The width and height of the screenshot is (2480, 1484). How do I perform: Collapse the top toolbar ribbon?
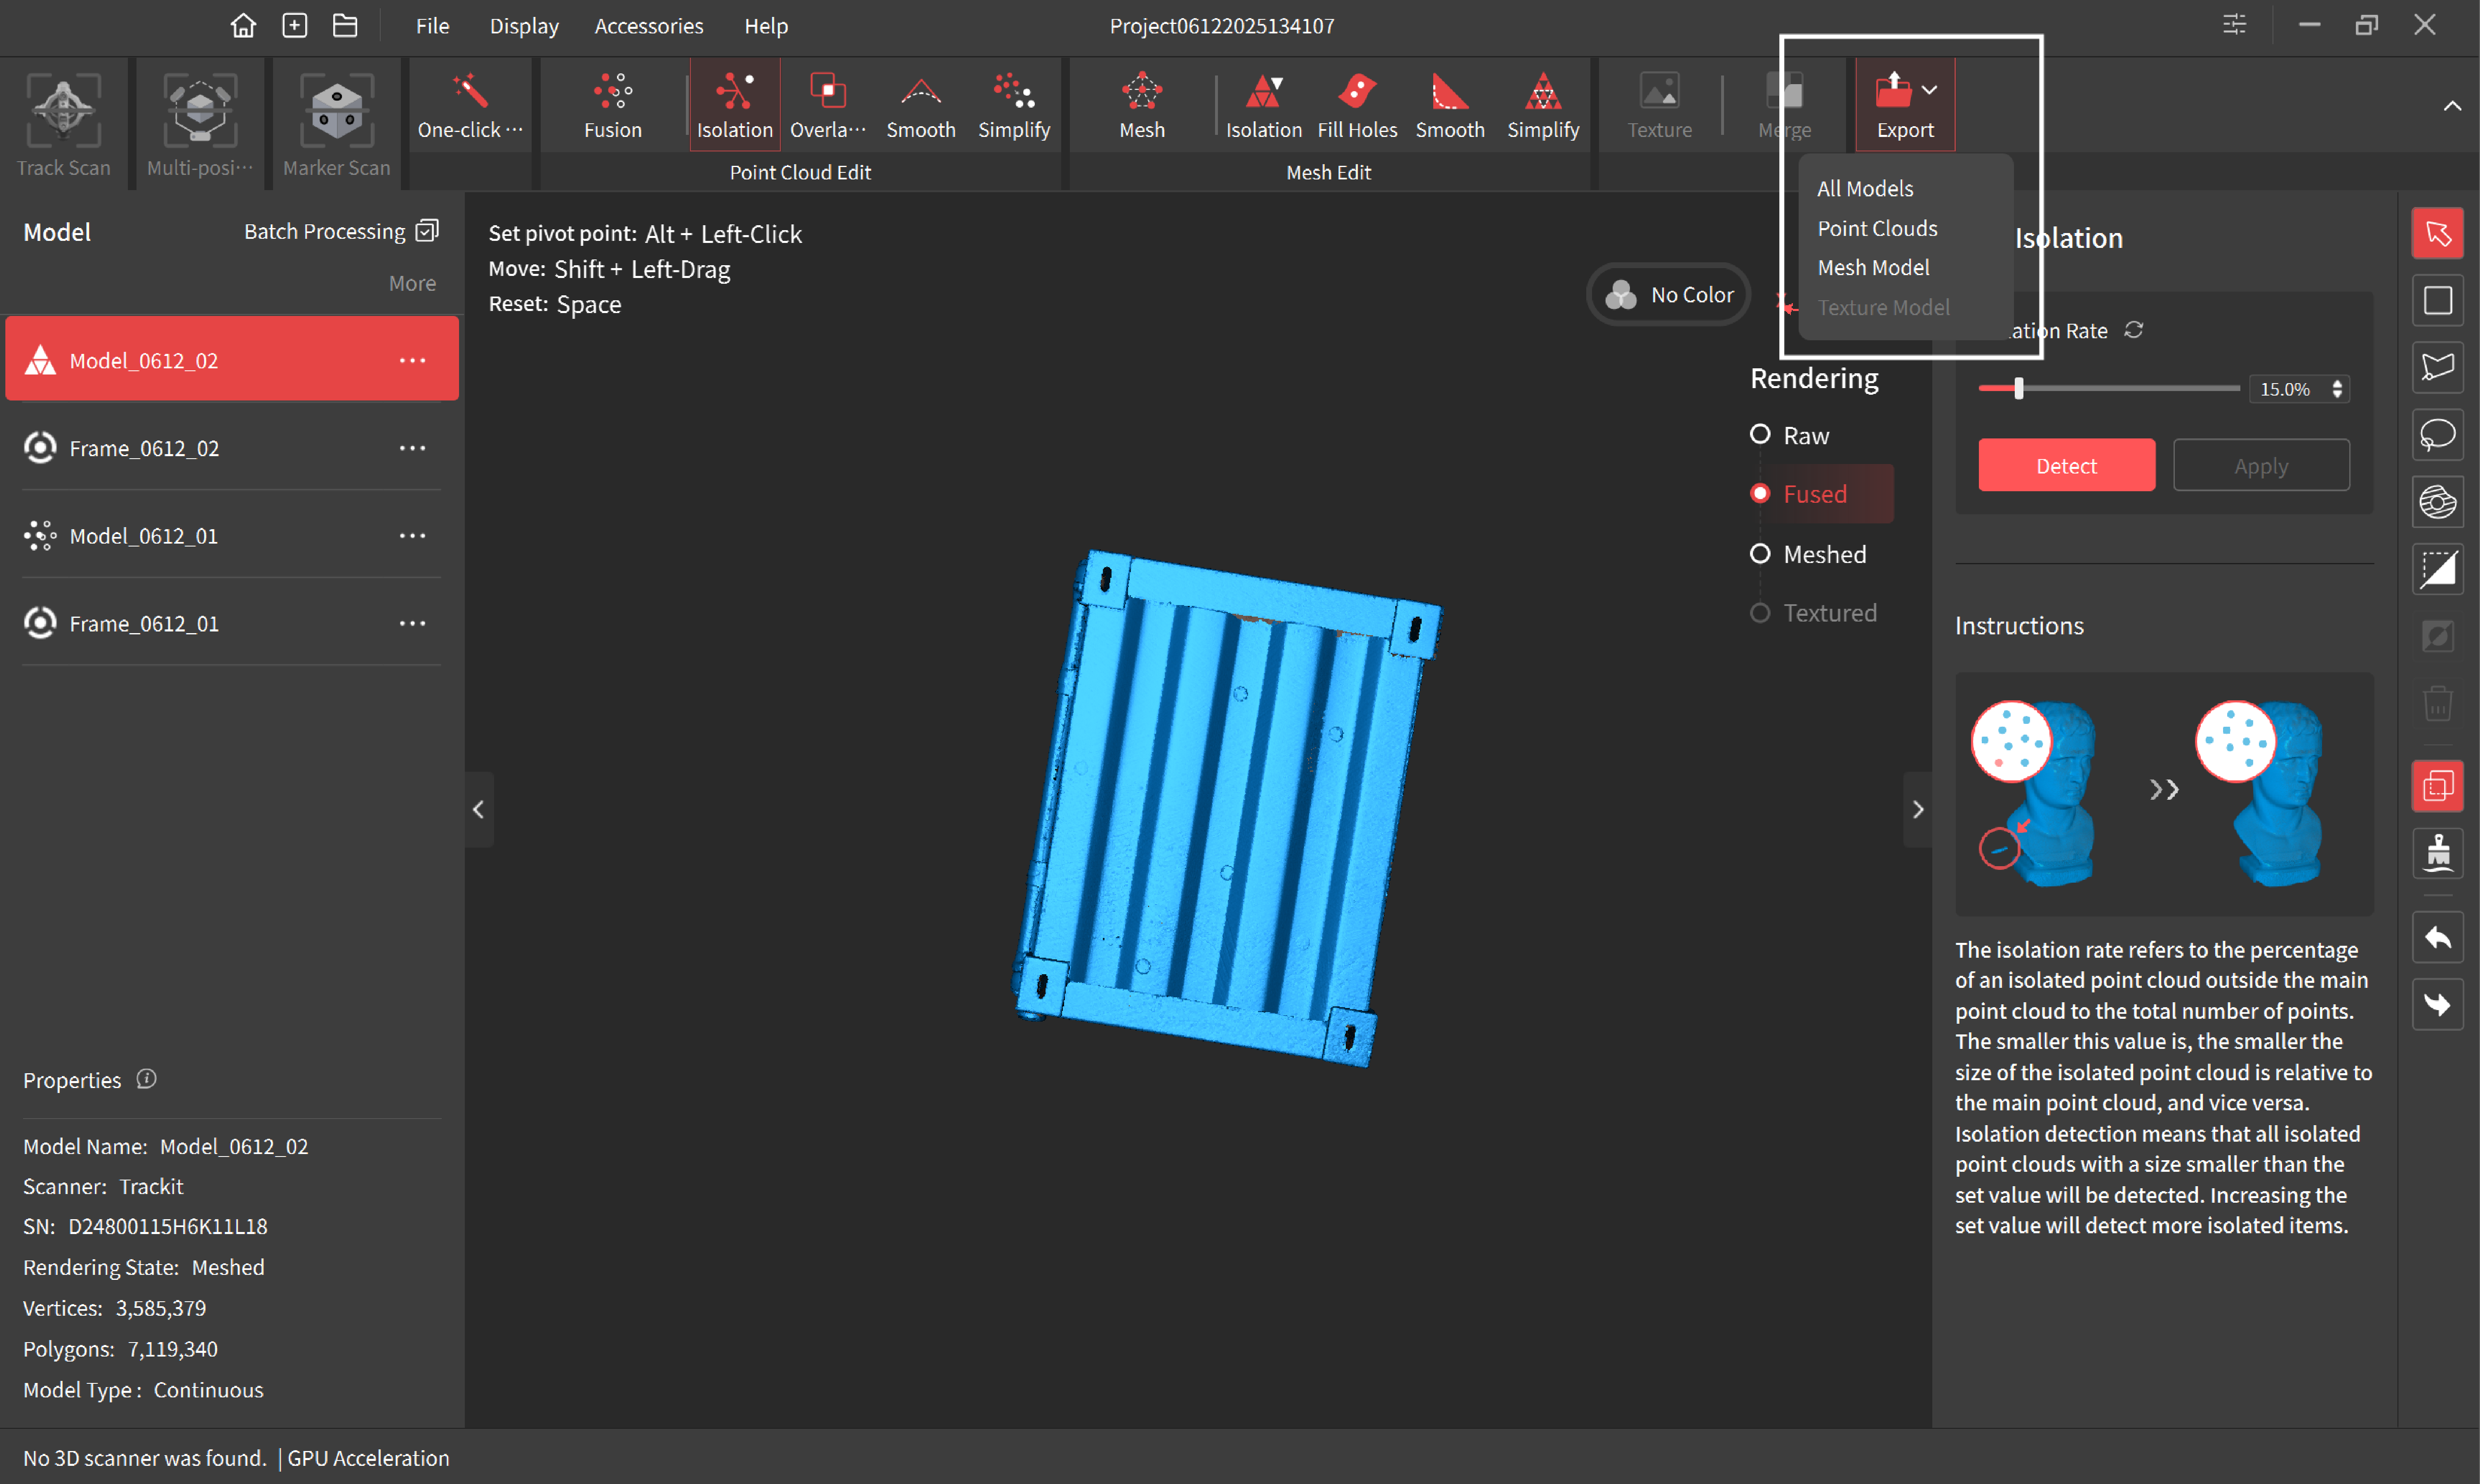[2451, 106]
